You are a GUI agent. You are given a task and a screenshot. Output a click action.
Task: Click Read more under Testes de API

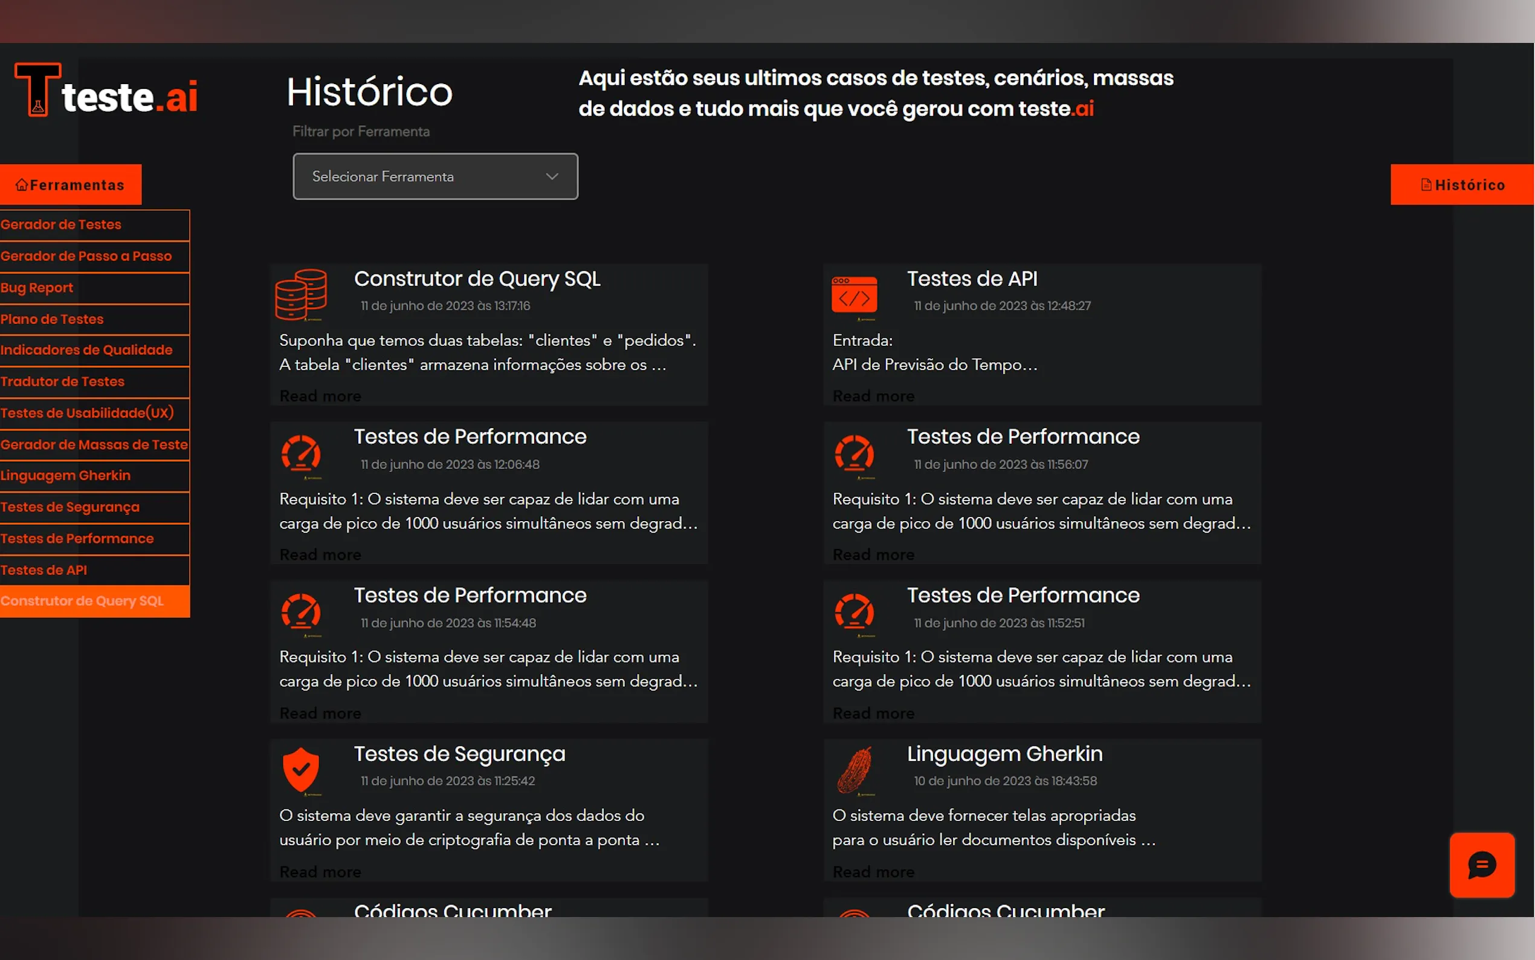tap(873, 396)
